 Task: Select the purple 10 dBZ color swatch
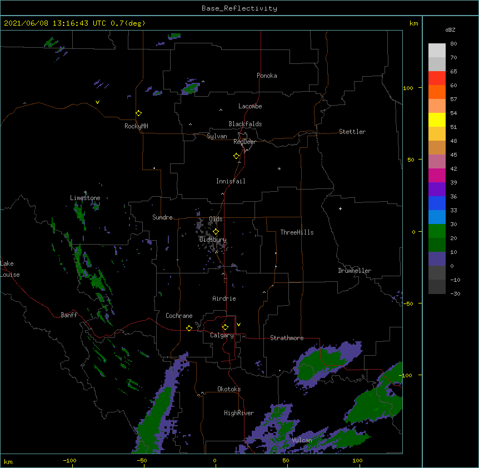(x=437, y=259)
